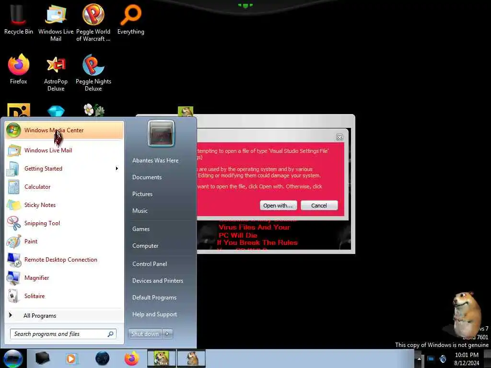491x368 pixels.
Task: Select Sticky Notes entry text
Action: pyautogui.click(x=40, y=205)
